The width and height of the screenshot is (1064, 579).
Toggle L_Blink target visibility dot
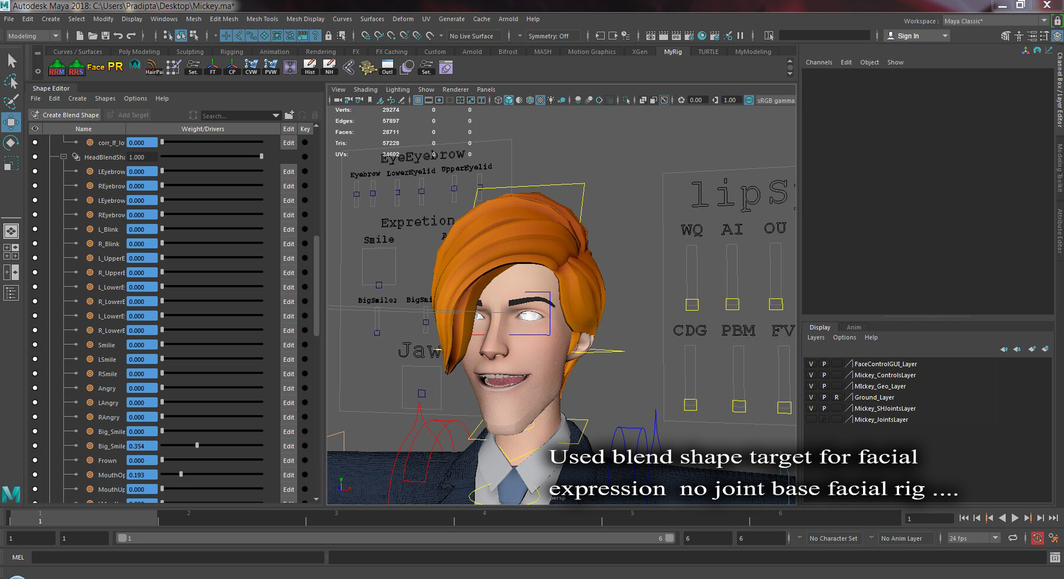(35, 229)
